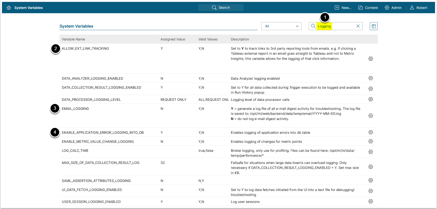Open gear settings for ALLOW_EXT_LINK_TRACKING

(x=371, y=59)
